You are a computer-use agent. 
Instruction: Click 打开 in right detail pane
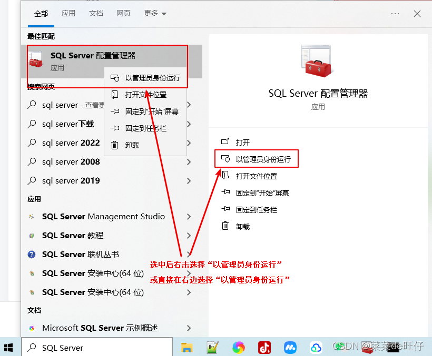click(243, 143)
